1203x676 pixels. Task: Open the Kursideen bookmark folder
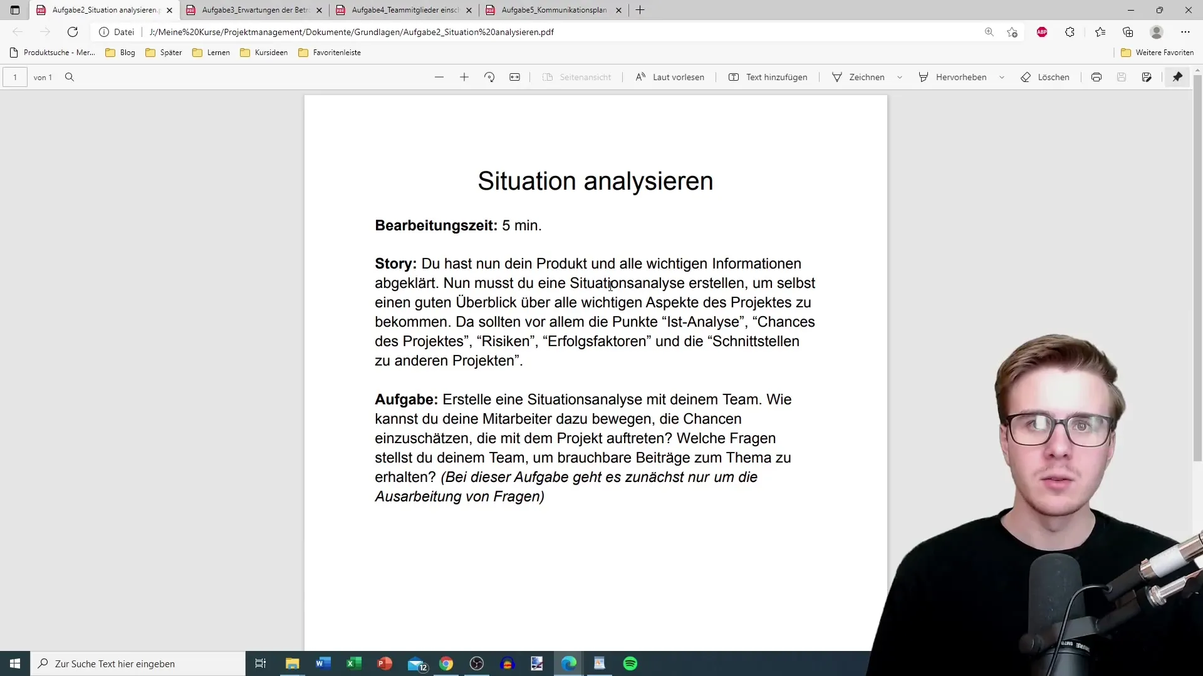tap(264, 53)
